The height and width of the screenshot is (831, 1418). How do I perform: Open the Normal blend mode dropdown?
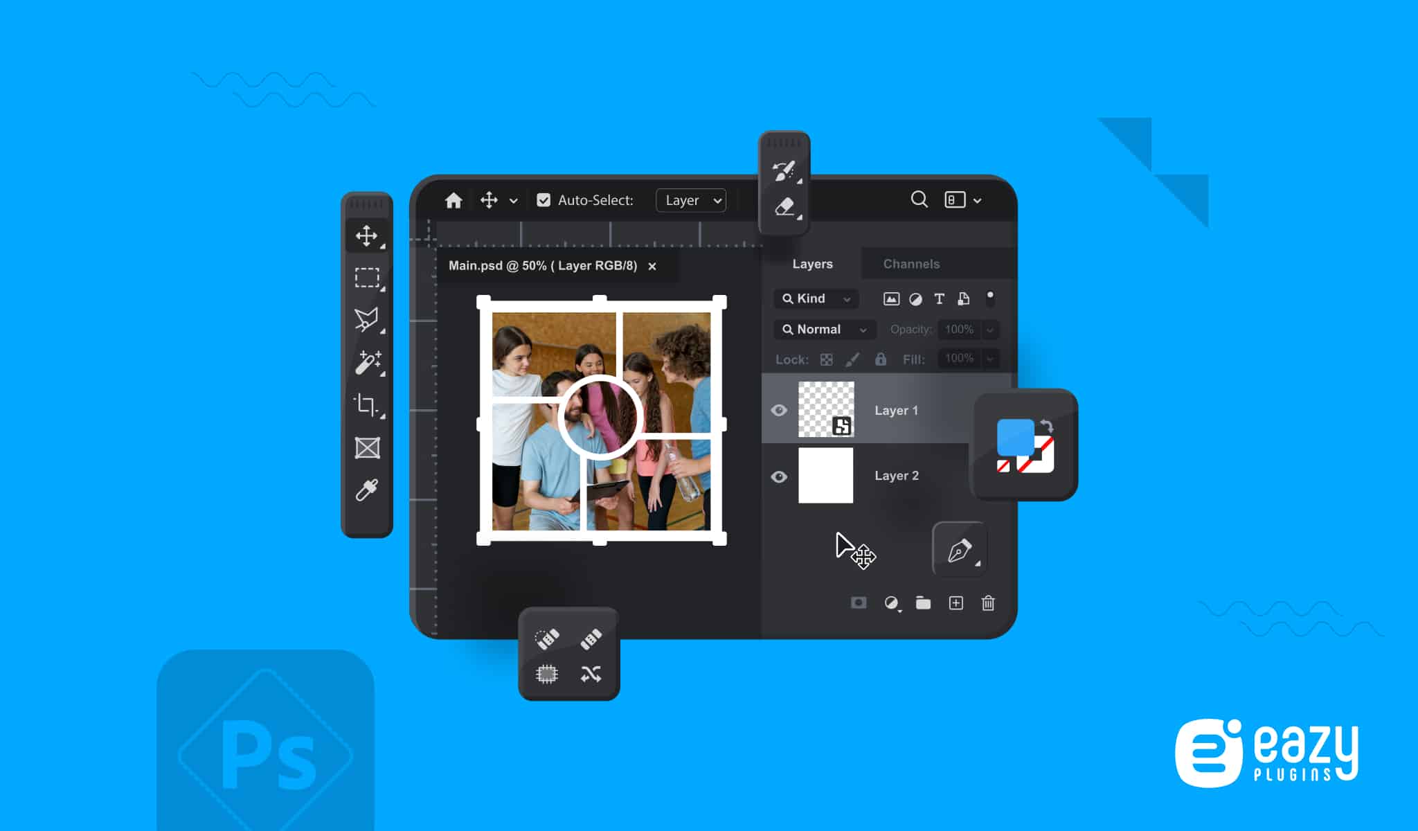(824, 330)
